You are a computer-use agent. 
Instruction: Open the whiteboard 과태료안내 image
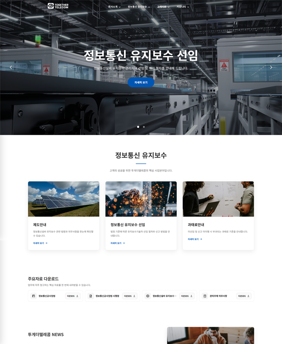219,199
